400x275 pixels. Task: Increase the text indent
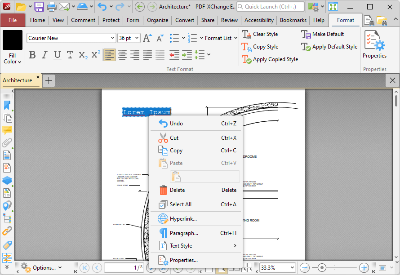(x=187, y=54)
